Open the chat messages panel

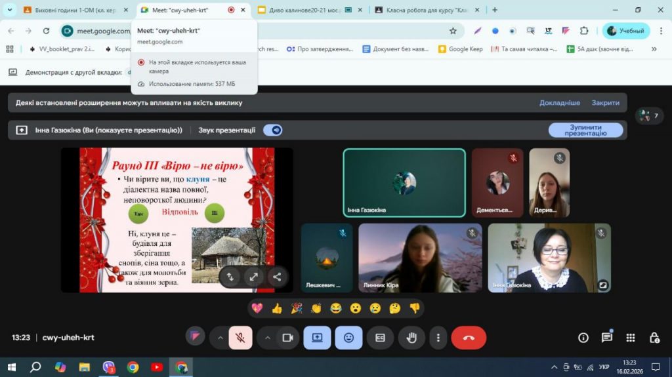point(607,338)
